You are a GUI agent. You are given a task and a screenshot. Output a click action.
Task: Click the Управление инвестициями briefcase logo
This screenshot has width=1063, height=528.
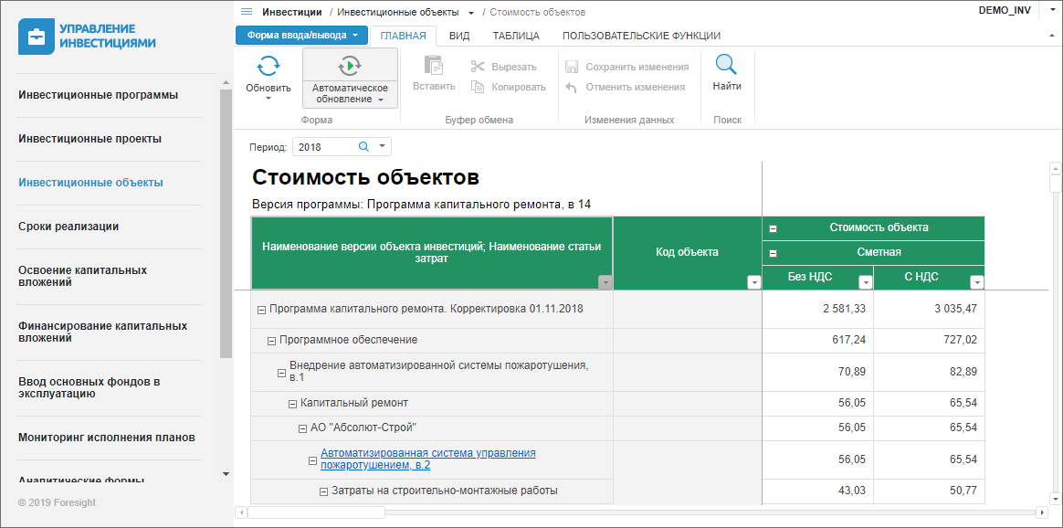pyautogui.click(x=37, y=37)
